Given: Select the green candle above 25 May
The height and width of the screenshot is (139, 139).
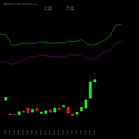Looking at the screenshot, I should click(x=19, y=113).
